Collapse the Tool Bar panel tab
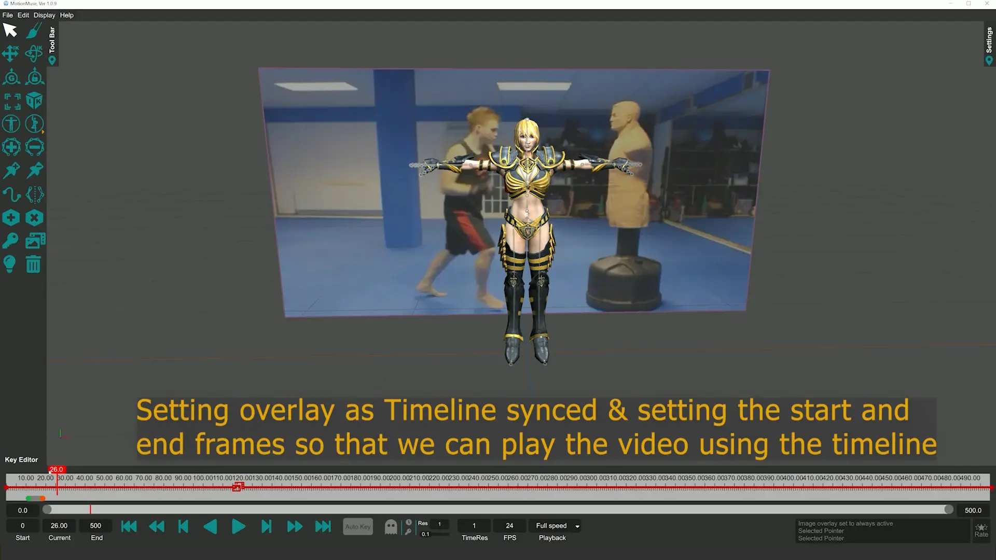This screenshot has height=560, width=996. pos(52,46)
